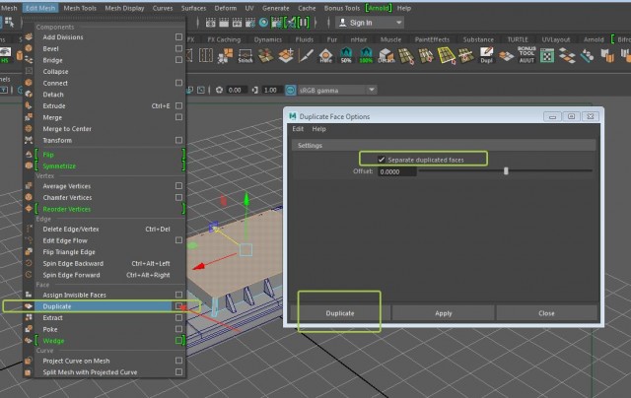The width and height of the screenshot is (631, 398).
Task: Open Edit menu in Duplicate Face Options
Action: pyautogui.click(x=298, y=129)
